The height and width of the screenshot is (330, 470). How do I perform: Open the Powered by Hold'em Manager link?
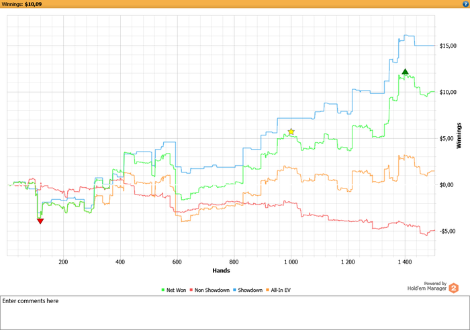(427, 286)
